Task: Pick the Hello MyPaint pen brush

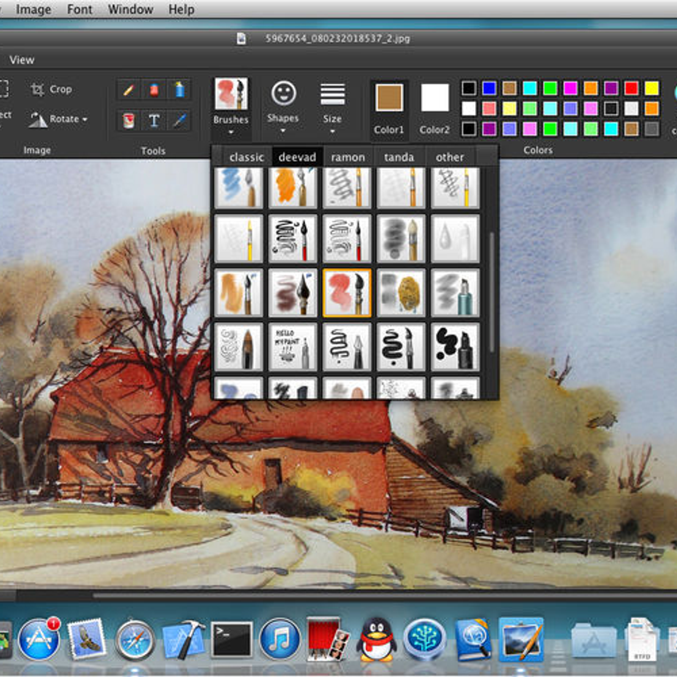Action: (292, 347)
